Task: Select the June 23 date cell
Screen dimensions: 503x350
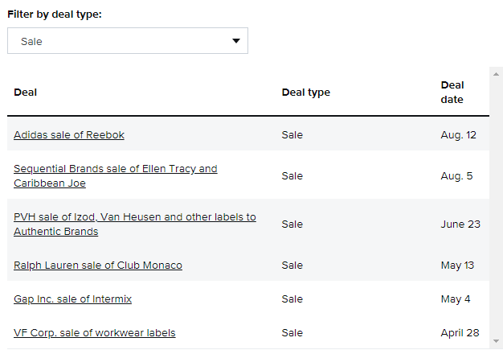Action: [460, 224]
